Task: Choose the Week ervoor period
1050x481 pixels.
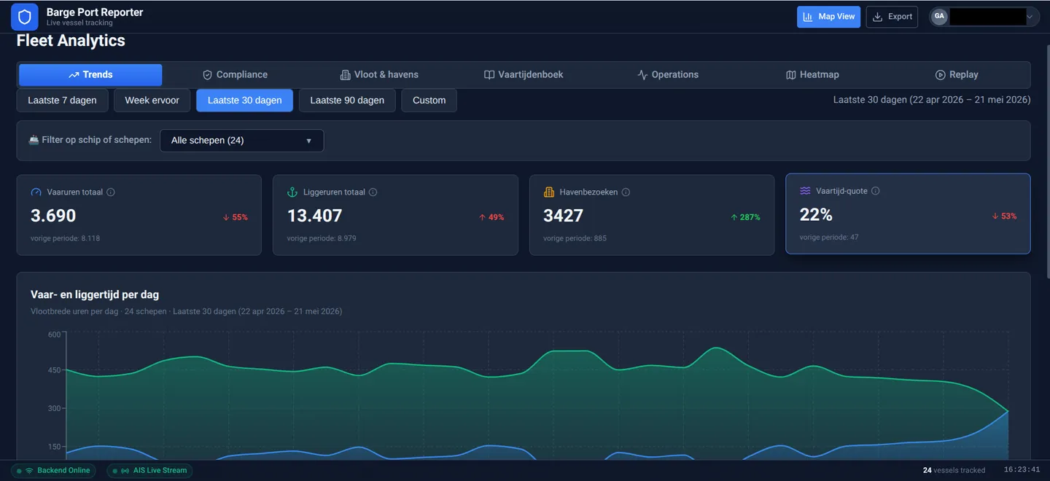Action: (152, 101)
